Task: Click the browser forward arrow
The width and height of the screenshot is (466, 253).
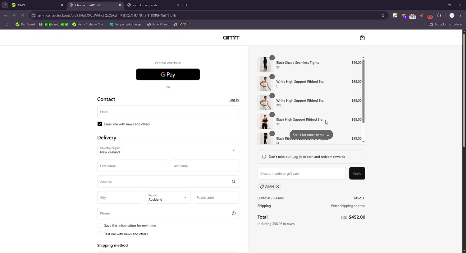Action: click(x=14, y=15)
